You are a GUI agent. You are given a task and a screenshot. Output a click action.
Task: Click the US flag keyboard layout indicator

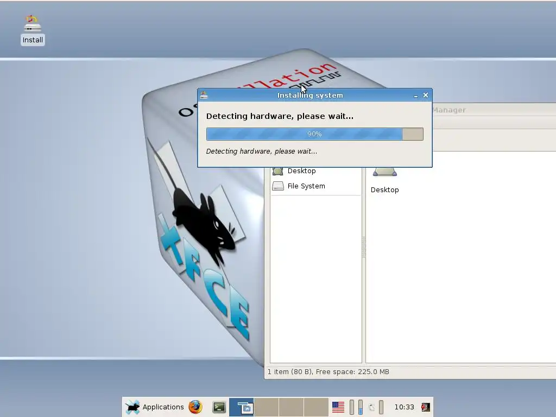pyautogui.click(x=338, y=407)
